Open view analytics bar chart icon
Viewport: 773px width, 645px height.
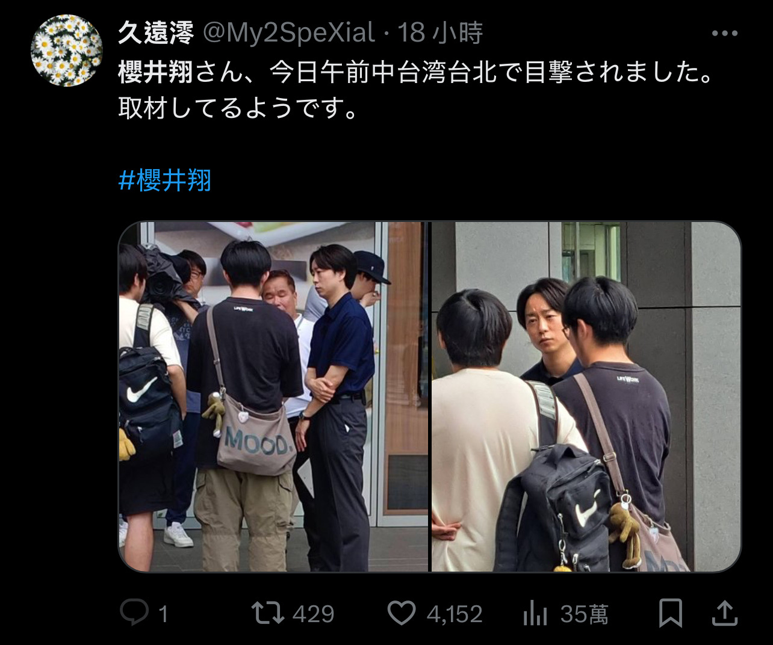pos(535,613)
